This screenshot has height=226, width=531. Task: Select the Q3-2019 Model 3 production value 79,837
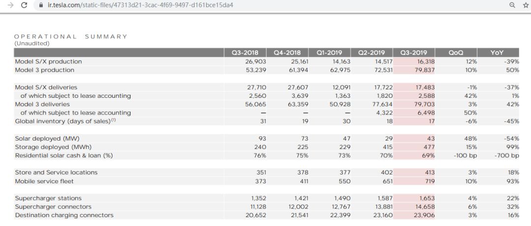coord(424,70)
